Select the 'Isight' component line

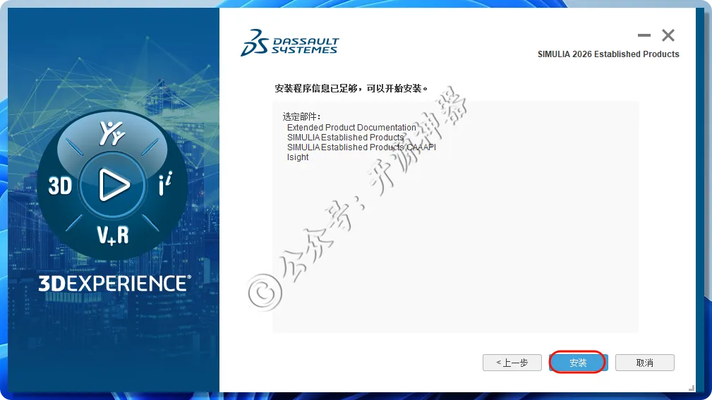tap(298, 157)
